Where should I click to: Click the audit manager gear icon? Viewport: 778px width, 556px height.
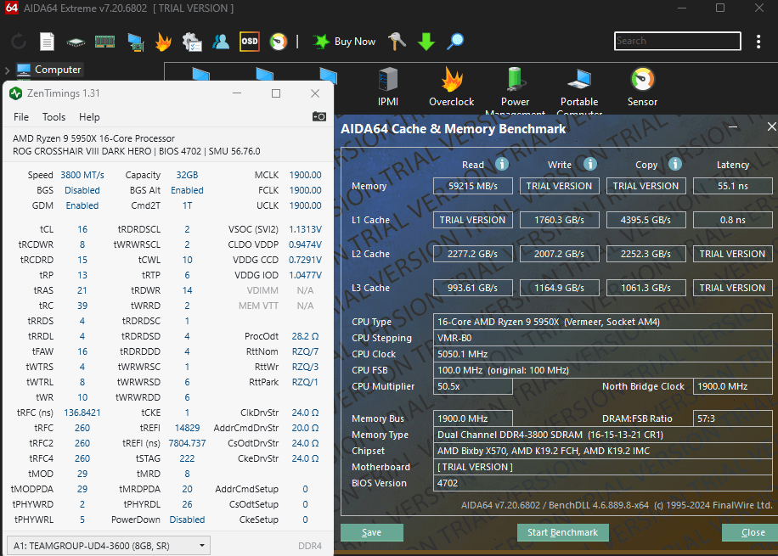click(x=192, y=42)
